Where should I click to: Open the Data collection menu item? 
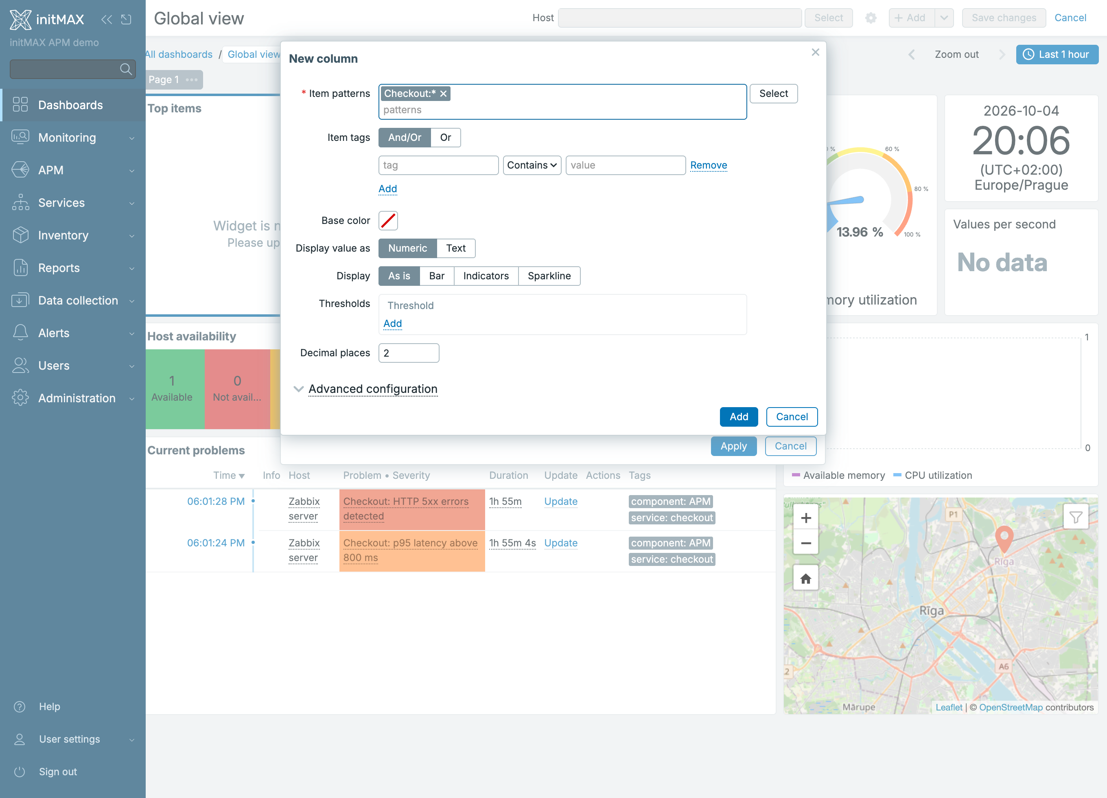pos(73,300)
